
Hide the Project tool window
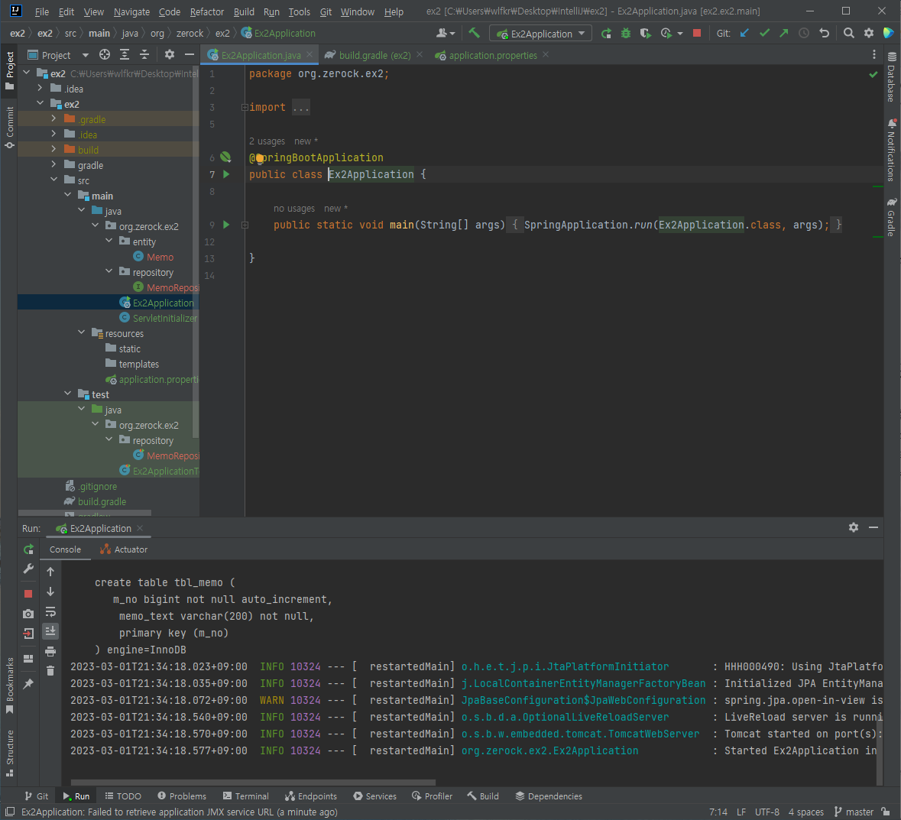189,54
